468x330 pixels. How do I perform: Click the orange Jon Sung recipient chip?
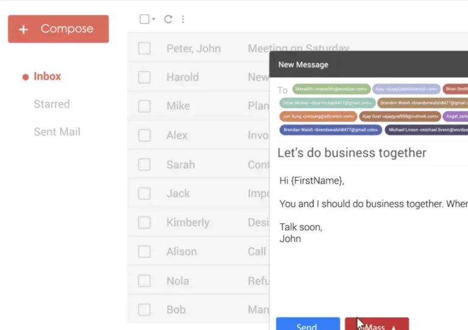click(319, 117)
